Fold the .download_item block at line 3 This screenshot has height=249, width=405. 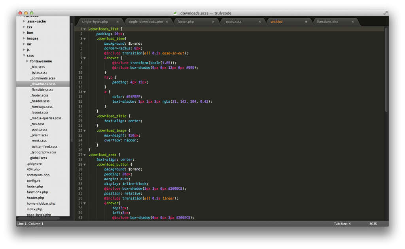point(85,39)
